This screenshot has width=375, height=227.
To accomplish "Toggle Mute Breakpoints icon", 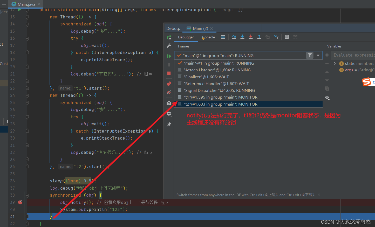I will (x=169, y=92).
